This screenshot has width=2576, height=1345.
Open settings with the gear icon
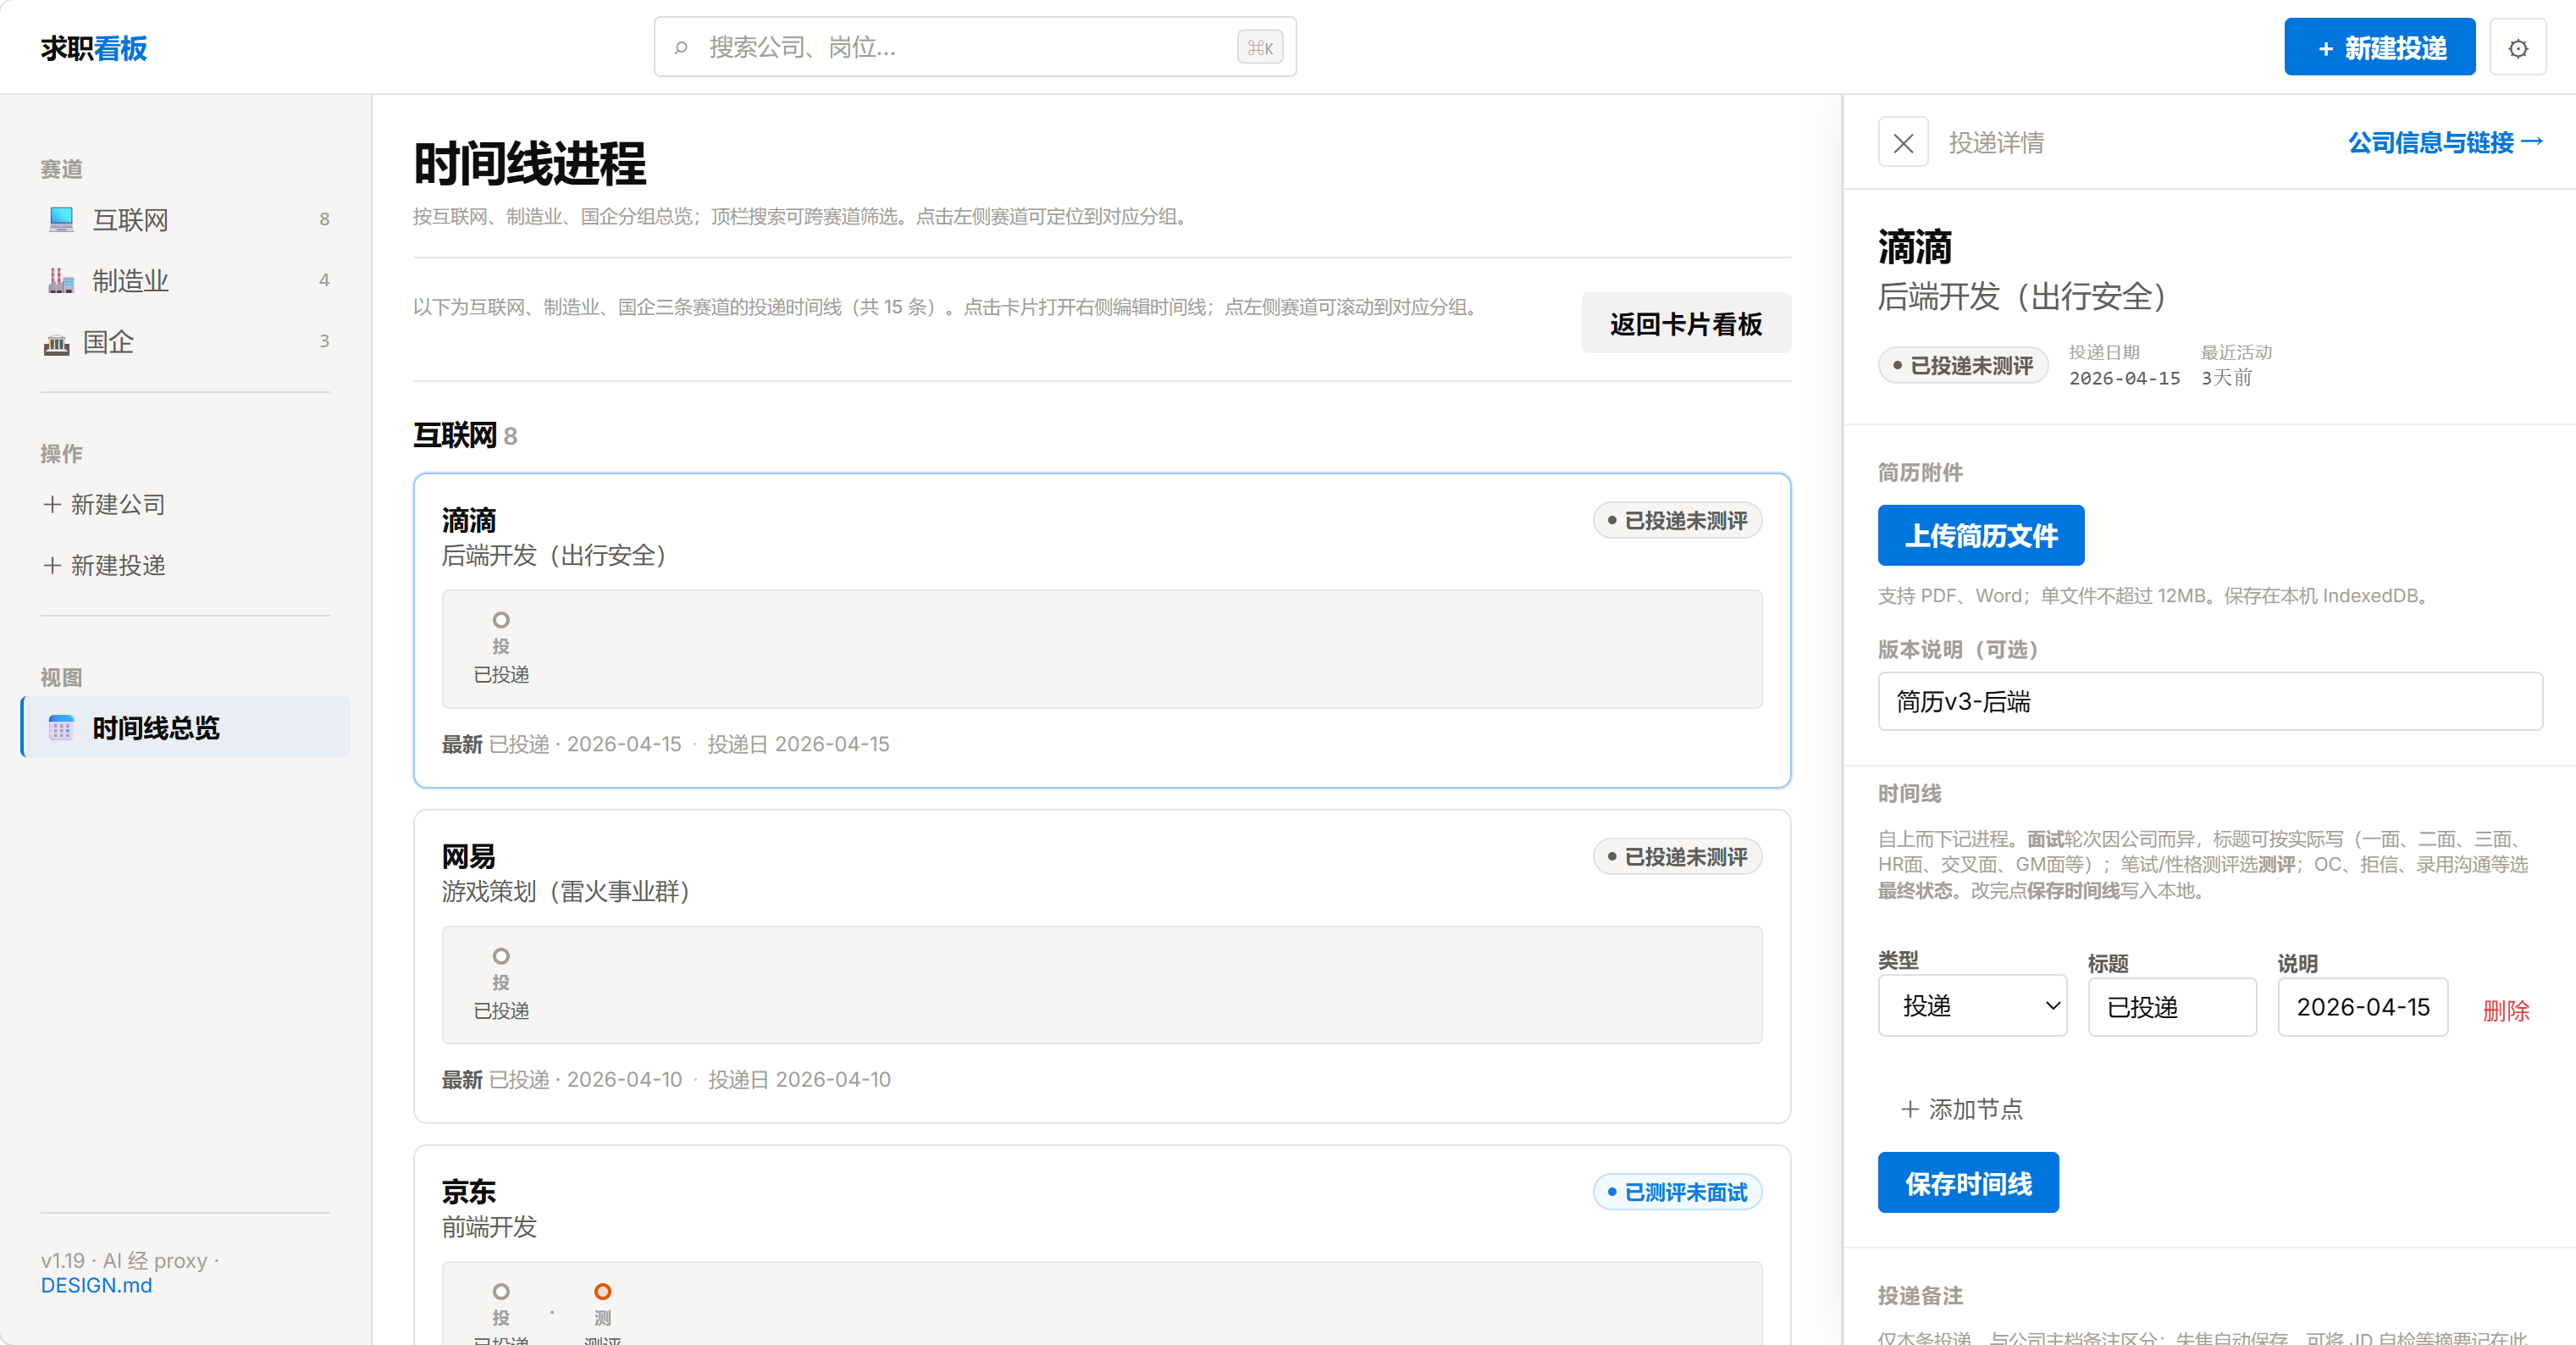(2518, 47)
